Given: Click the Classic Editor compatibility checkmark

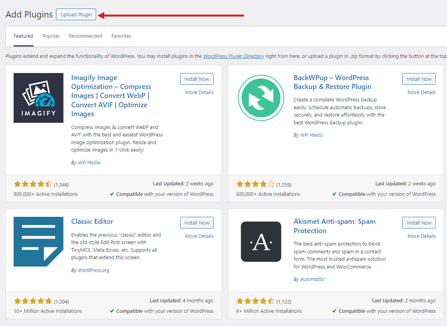Looking at the screenshot, I should click(112, 311).
